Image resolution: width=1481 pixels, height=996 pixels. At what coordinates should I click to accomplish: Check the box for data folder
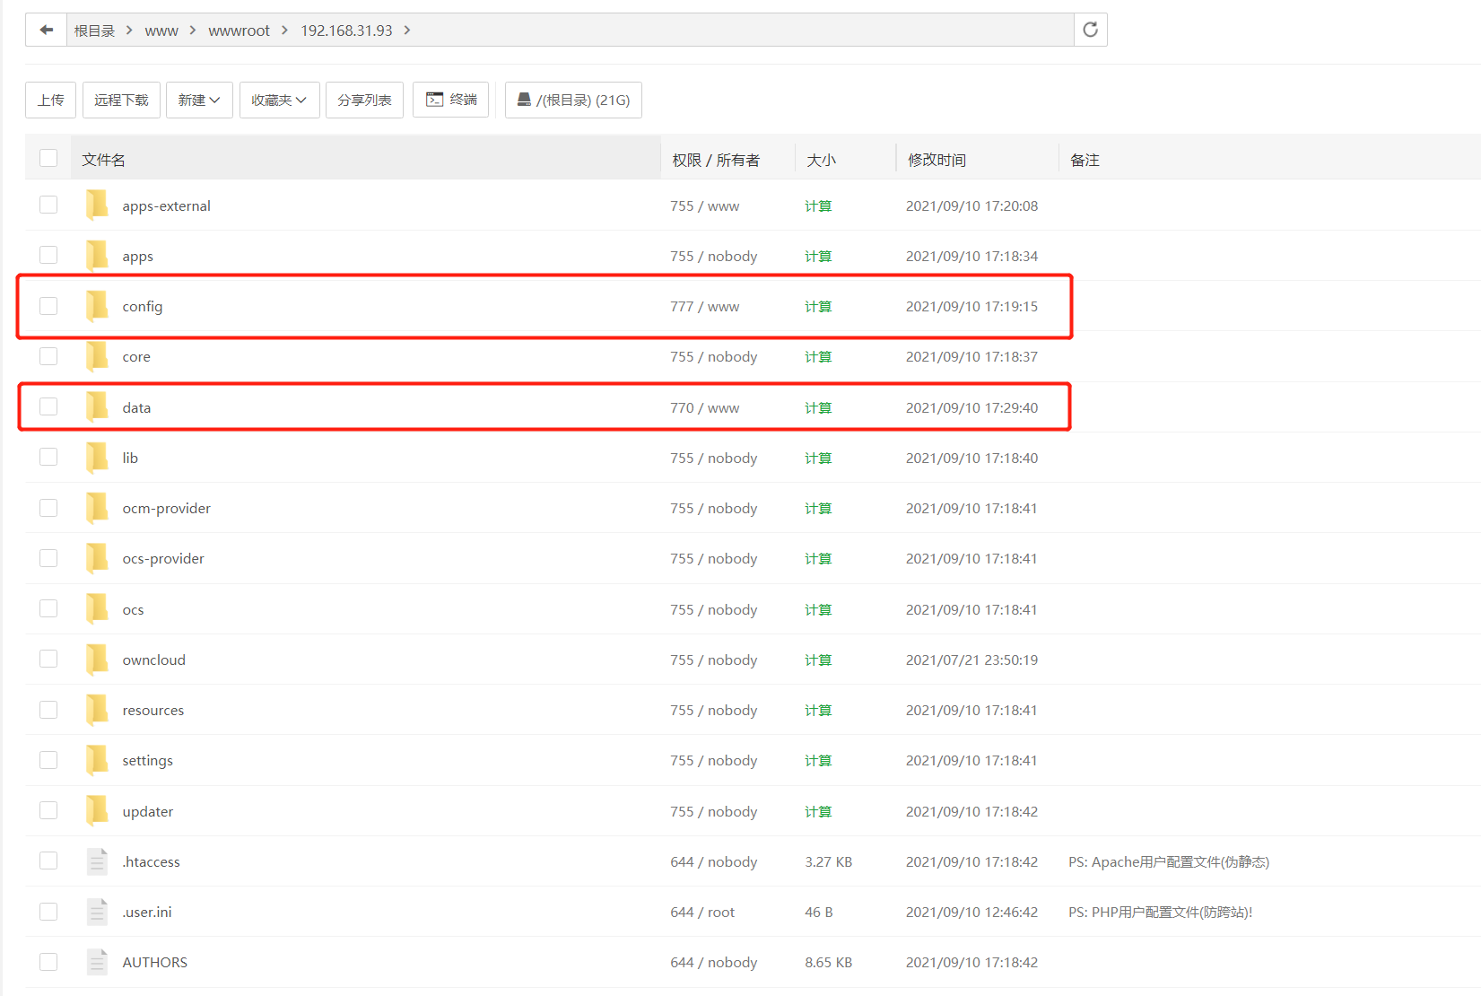click(48, 406)
